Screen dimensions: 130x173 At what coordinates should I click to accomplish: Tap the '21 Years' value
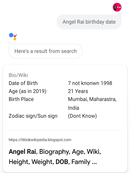(x=78, y=91)
